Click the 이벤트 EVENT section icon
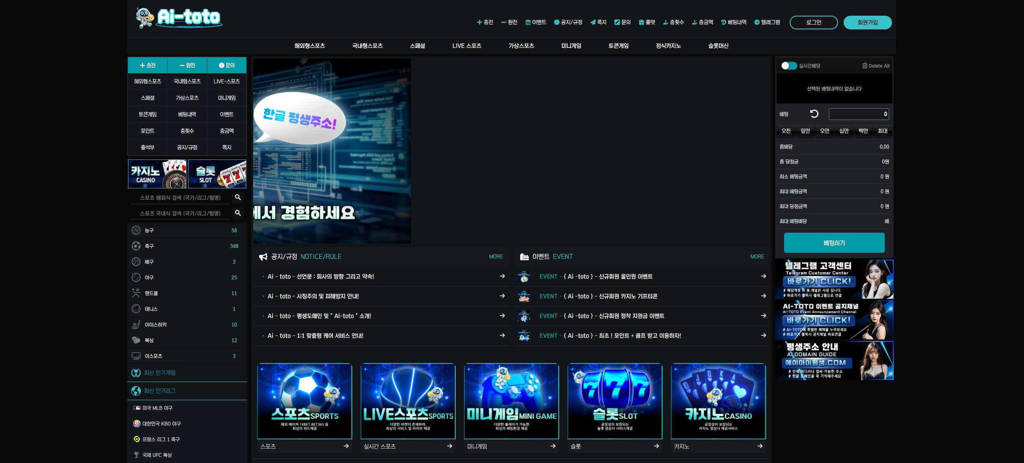This screenshot has height=463, width=1024. click(x=524, y=257)
